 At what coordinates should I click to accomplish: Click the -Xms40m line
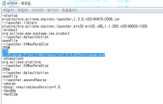[9, 91]
